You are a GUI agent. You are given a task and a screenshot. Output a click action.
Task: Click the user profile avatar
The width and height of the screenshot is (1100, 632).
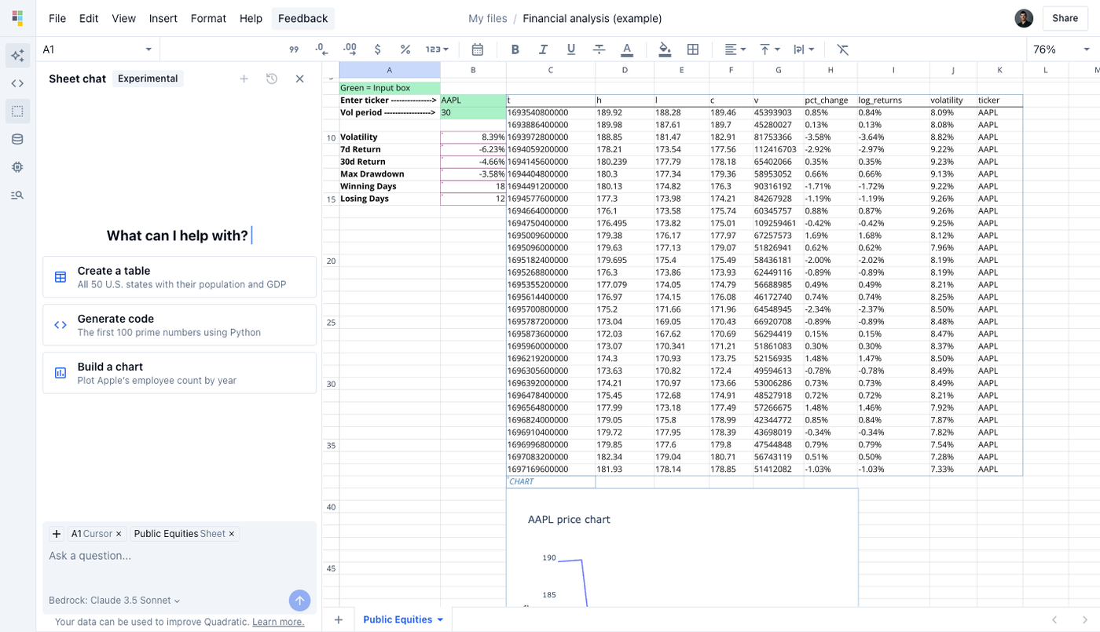tap(1024, 18)
